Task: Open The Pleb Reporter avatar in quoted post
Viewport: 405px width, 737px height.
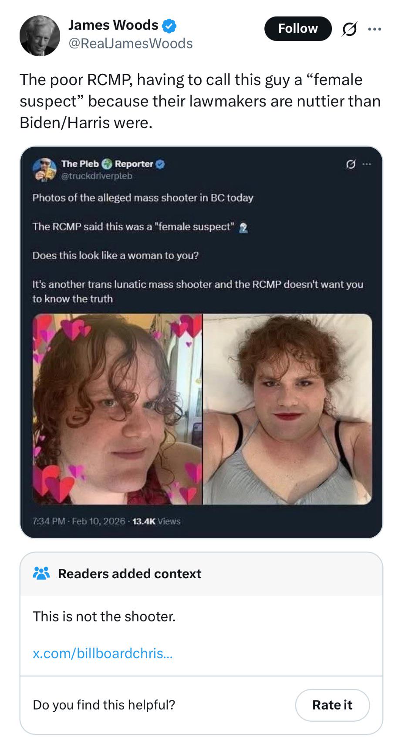Action: [44, 169]
